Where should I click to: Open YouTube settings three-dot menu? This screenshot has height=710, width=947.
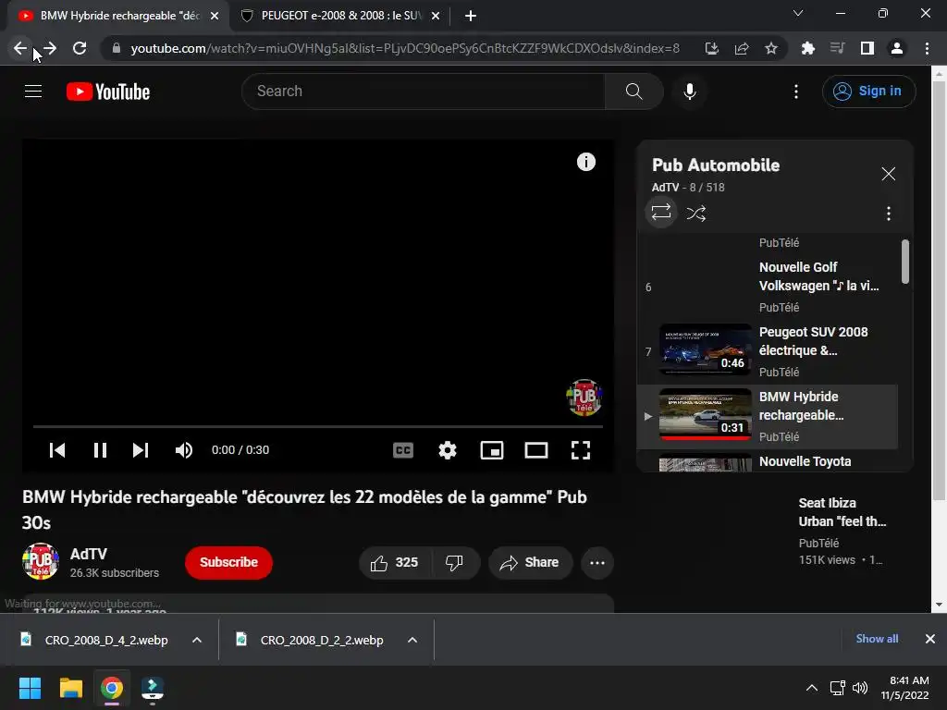tap(796, 92)
